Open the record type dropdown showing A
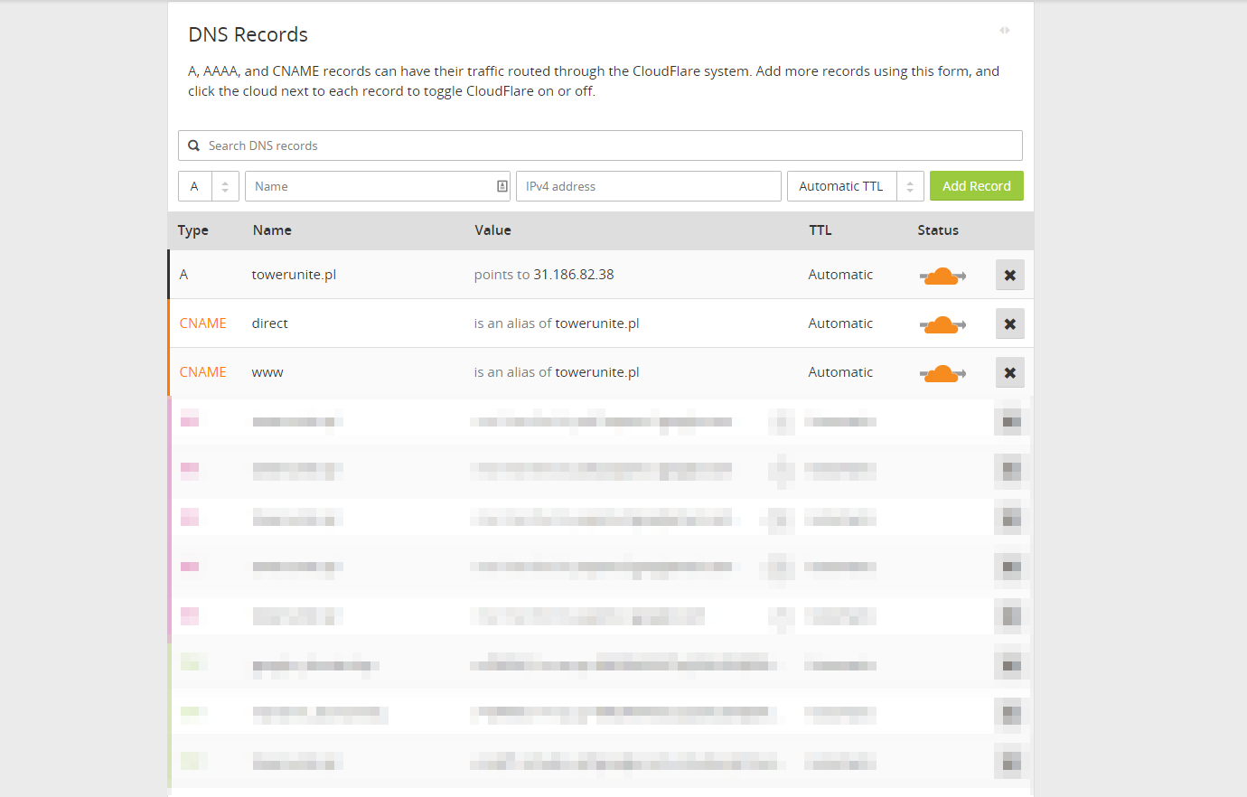The height and width of the screenshot is (797, 1247). point(209,186)
